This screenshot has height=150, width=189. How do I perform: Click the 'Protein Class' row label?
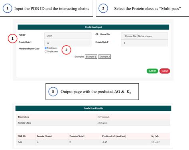pyautogui.click(x=24, y=123)
